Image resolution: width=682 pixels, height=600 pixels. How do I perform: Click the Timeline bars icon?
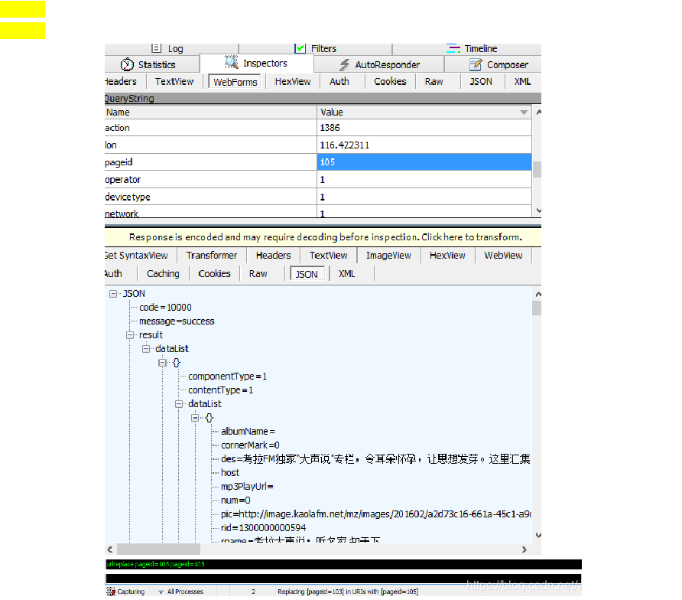(453, 48)
